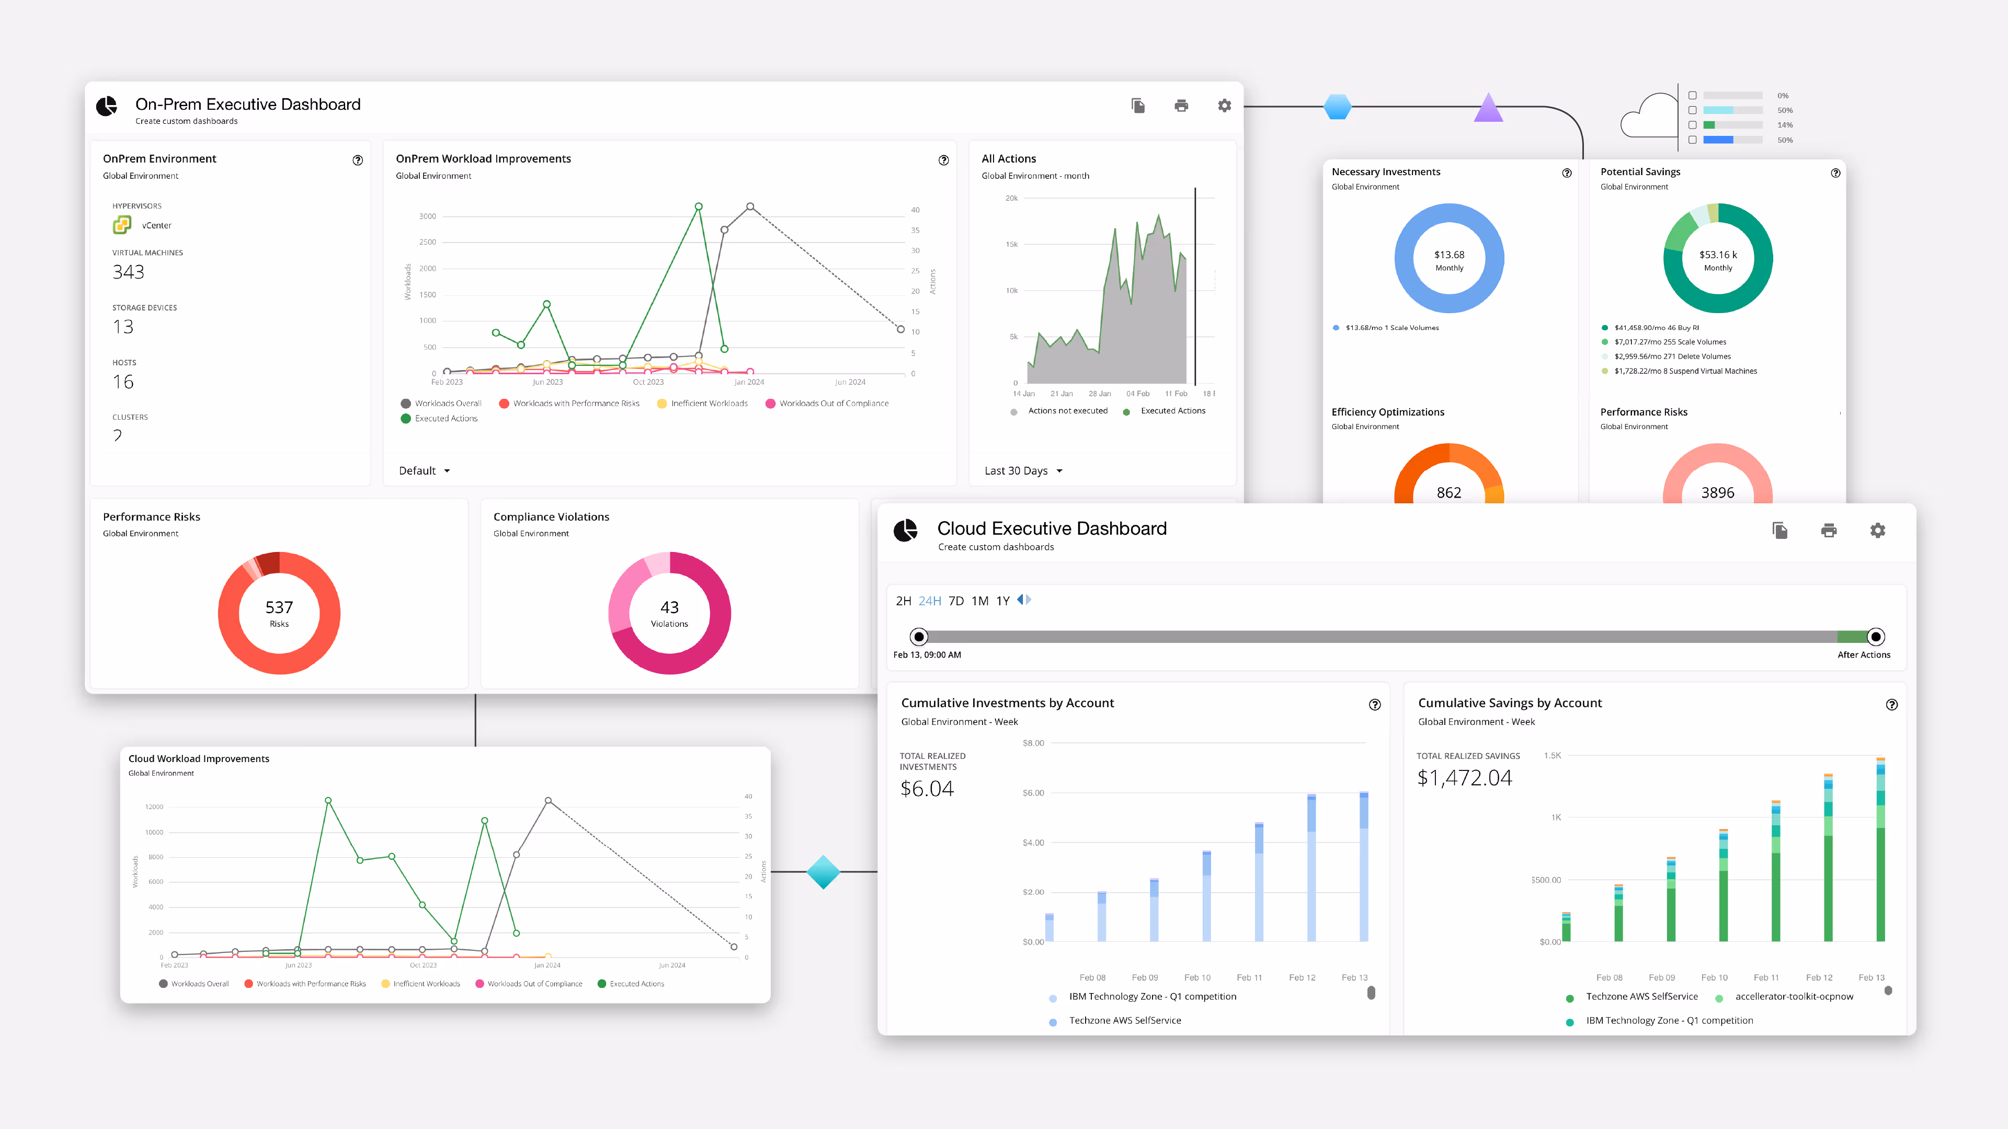Check the 0% checkbox beside cloud
The image size is (2008, 1129).
click(1692, 96)
